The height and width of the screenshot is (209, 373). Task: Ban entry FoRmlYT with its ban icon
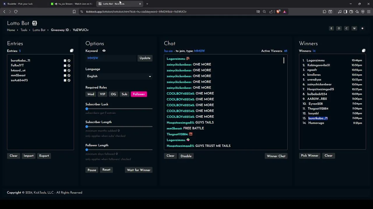click(x=69, y=66)
